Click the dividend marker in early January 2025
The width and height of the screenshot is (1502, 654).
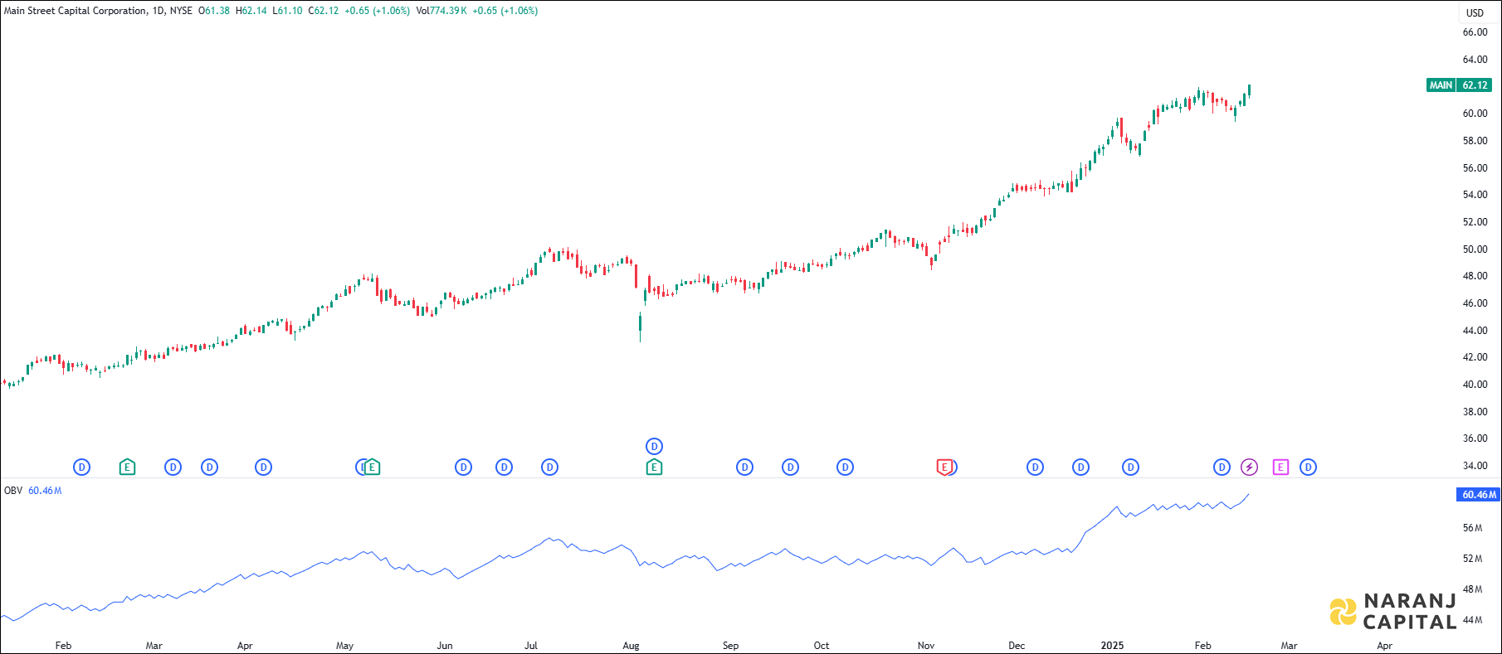1130,467
